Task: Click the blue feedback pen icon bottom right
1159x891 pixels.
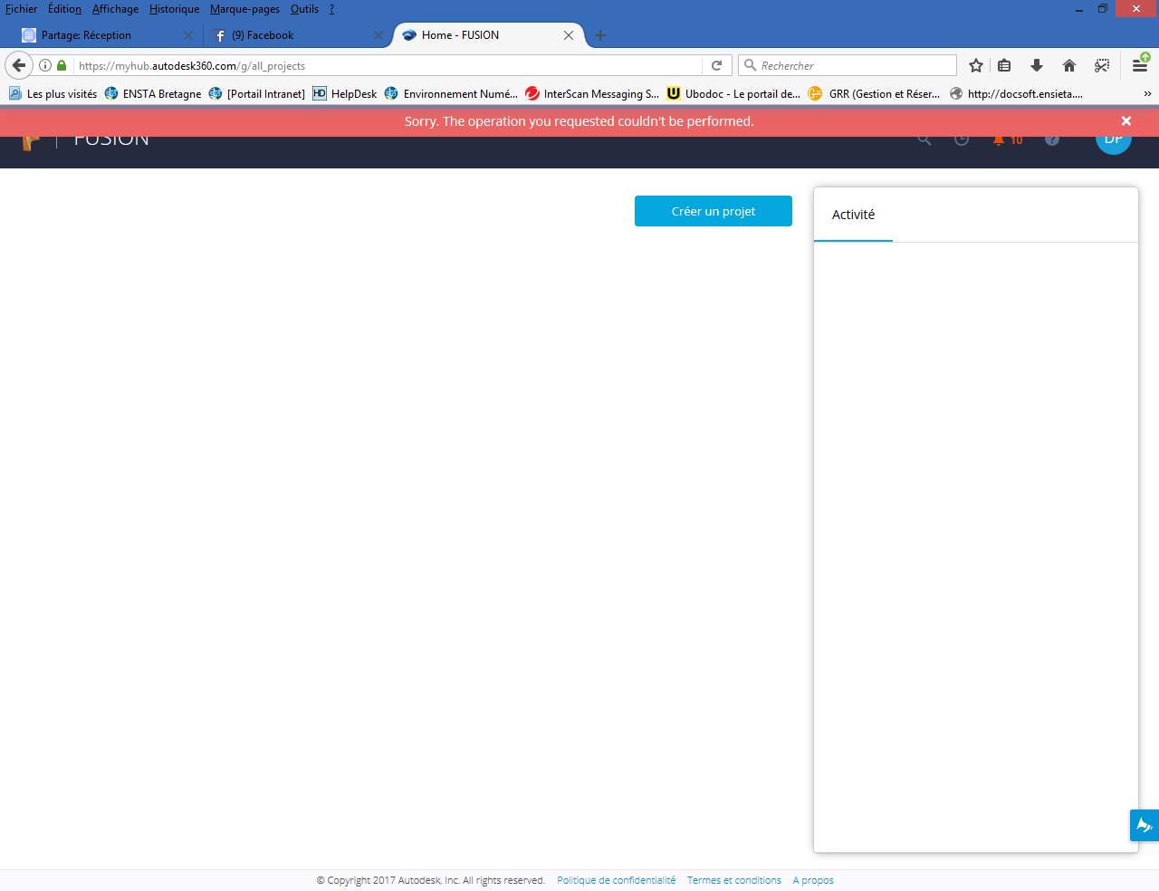Action: [1143, 825]
